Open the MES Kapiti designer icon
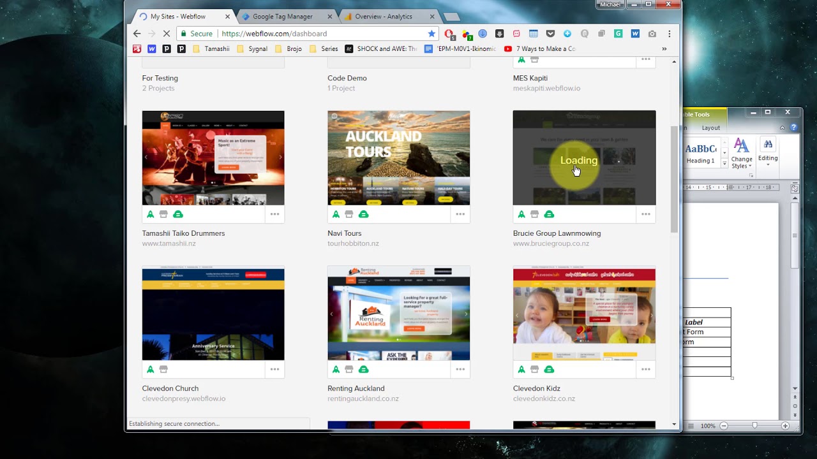Image resolution: width=817 pixels, height=459 pixels. pyautogui.click(x=521, y=59)
